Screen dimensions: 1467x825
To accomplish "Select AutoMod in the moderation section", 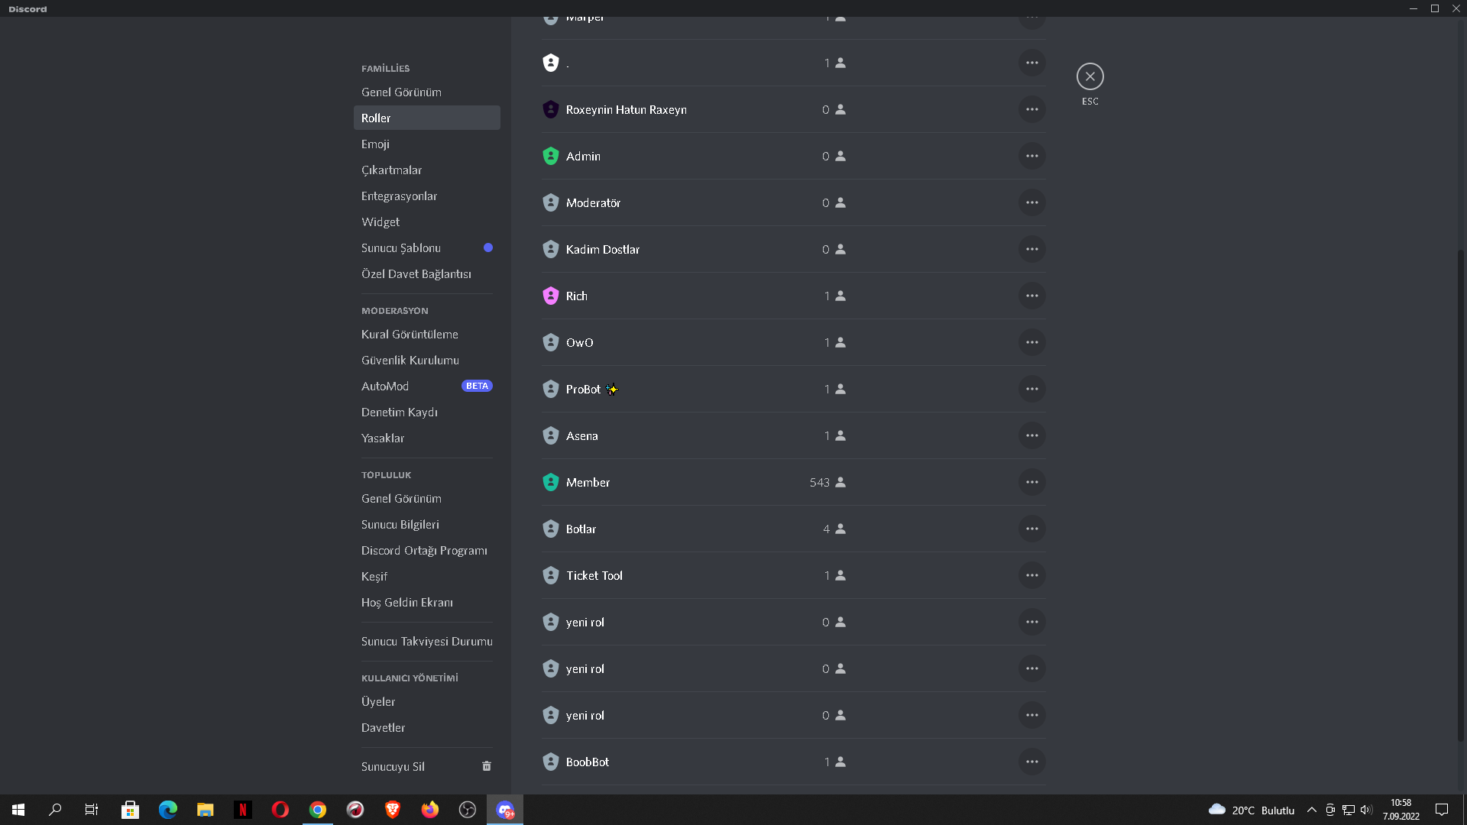I will pyautogui.click(x=385, y=386).
